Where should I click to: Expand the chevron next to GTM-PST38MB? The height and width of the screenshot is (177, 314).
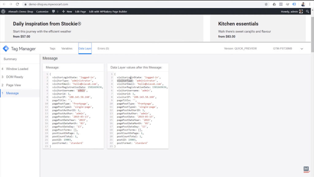[x=302, y=49]
